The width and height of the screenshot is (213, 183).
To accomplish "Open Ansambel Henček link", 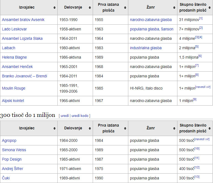I will [17, 67].
